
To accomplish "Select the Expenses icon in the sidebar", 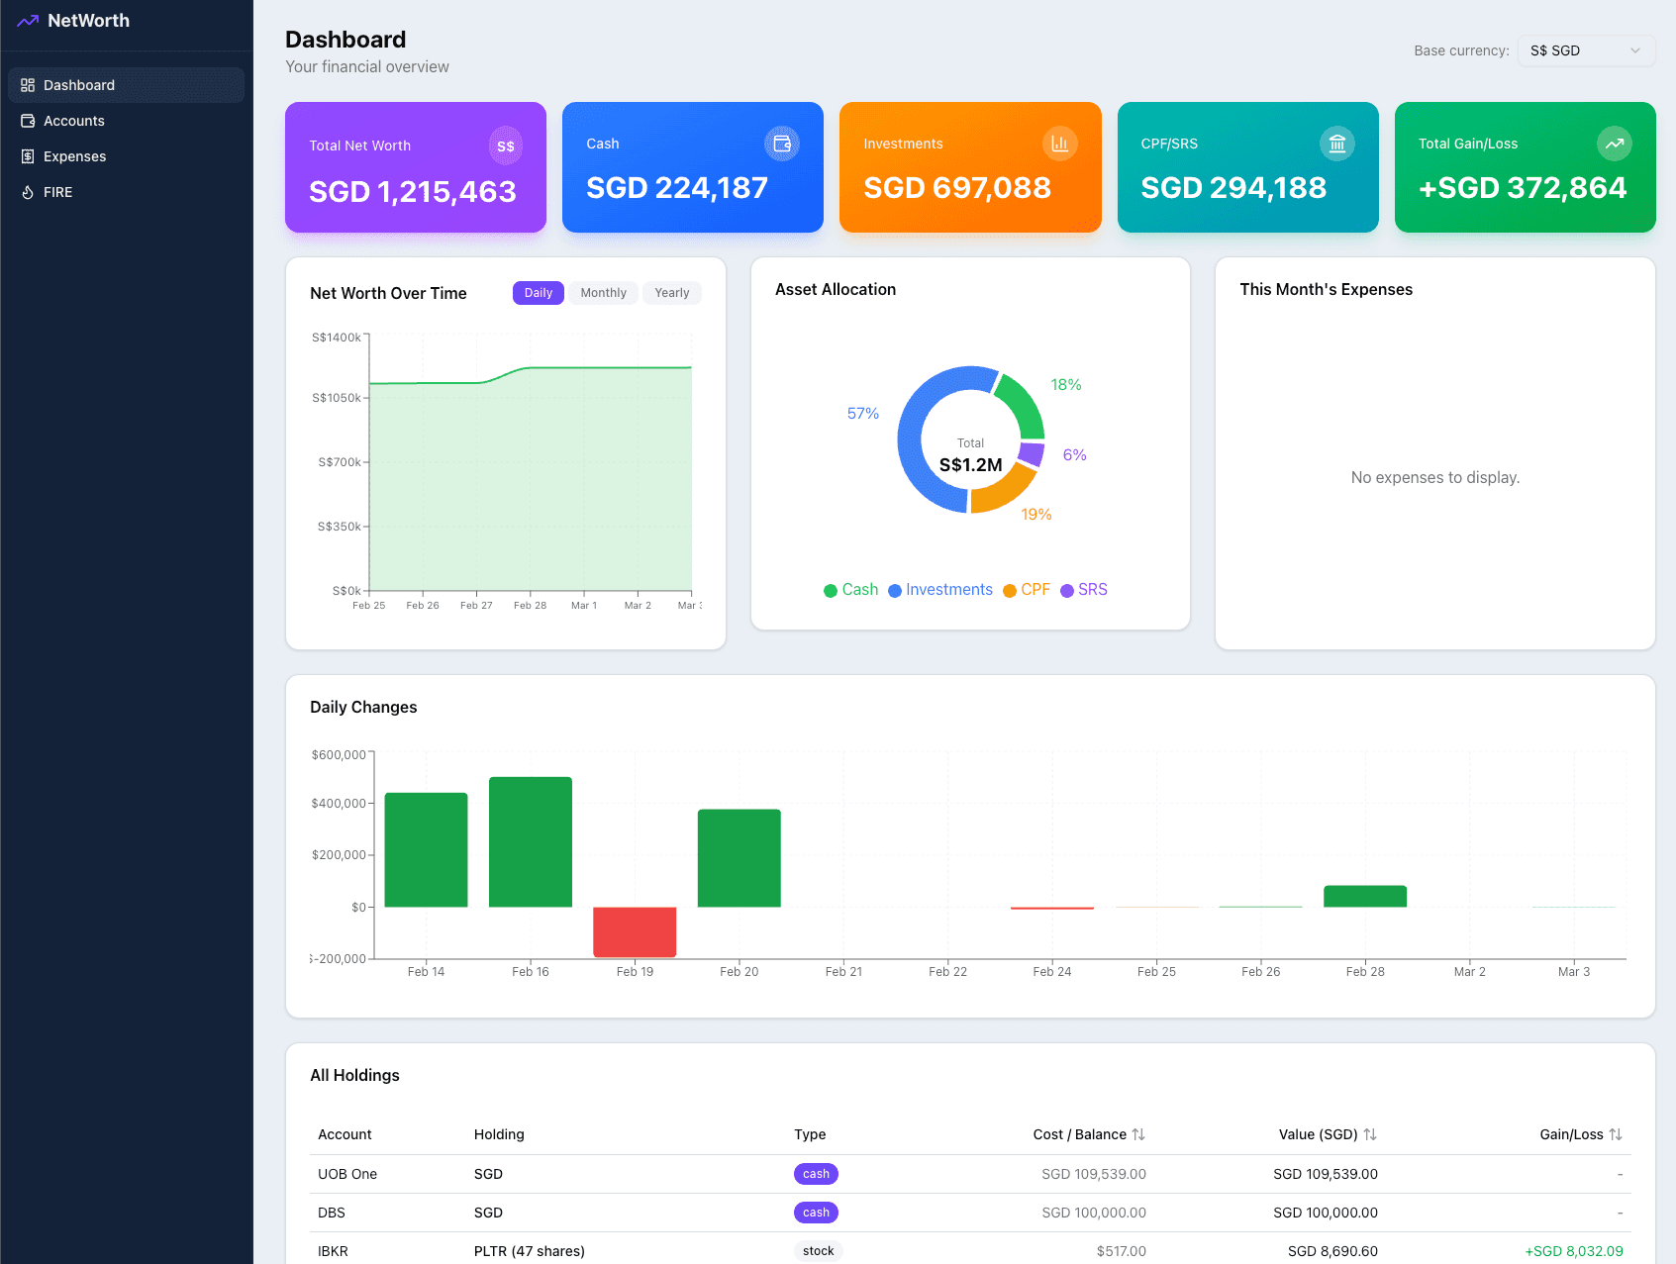I will coord(28,155).
